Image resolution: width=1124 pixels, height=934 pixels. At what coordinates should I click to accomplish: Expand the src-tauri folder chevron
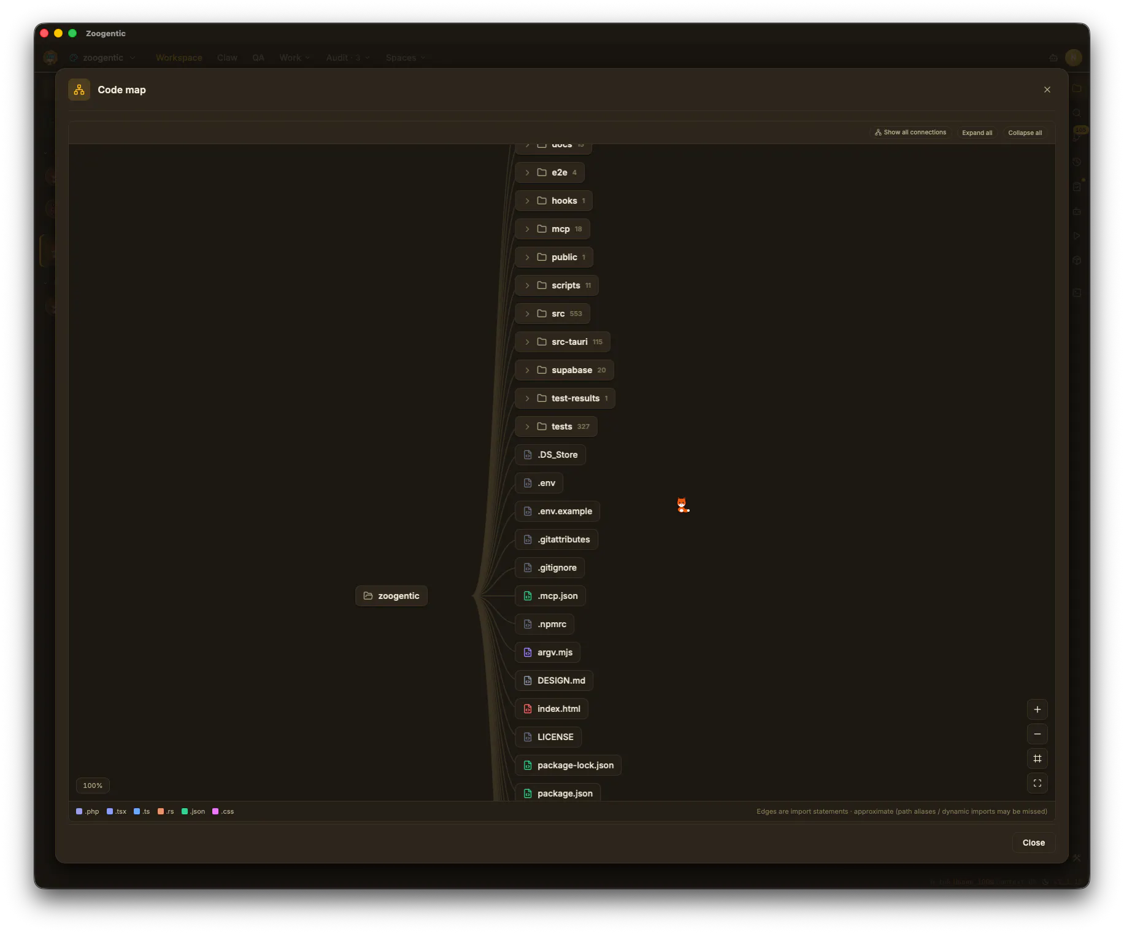tap(527, 342)
